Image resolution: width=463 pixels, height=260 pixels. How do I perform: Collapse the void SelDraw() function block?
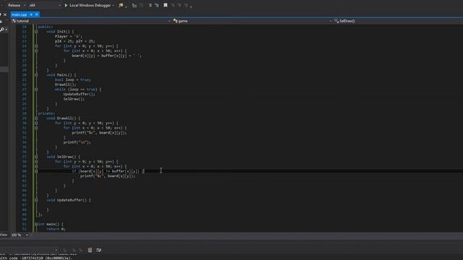click(x=36, y=157)
